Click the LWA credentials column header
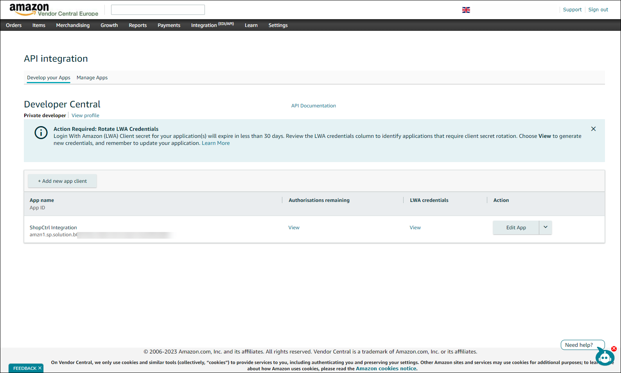Screen dimensions: 621x373 pyautogui.click(x=429, y=200)
